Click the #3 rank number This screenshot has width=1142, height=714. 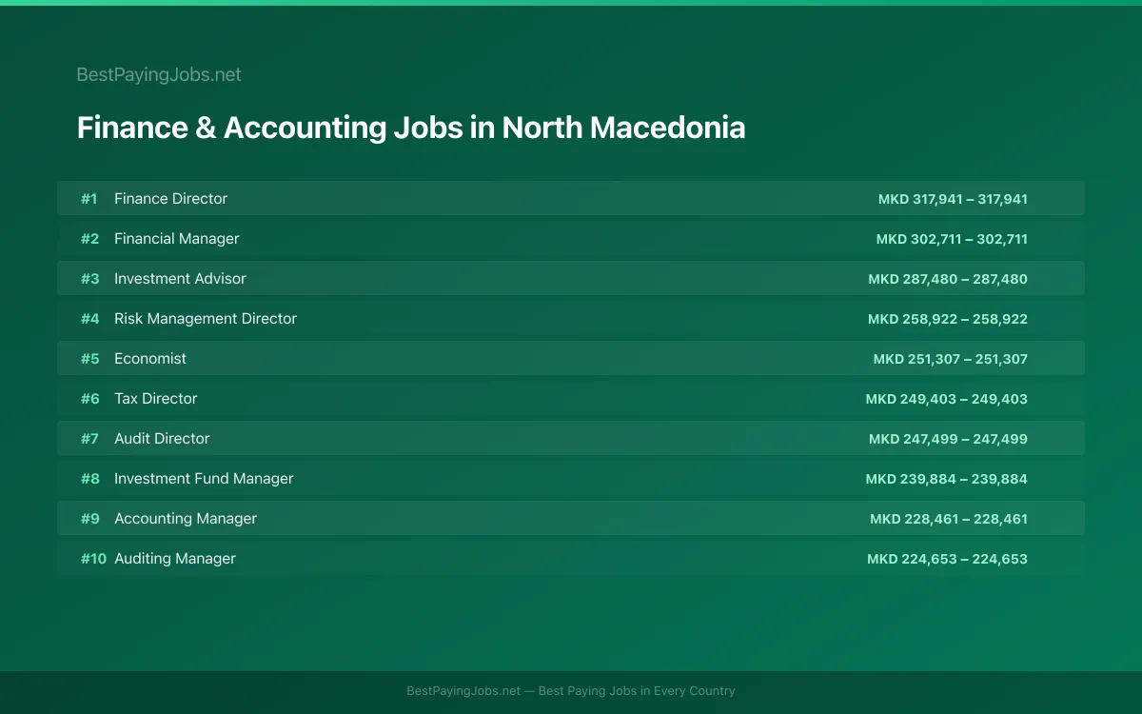(x=89, y=279)
